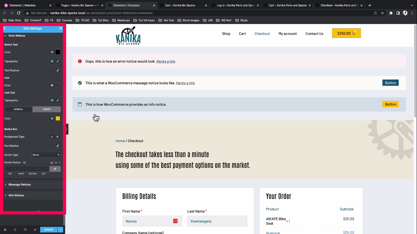Open the History panel icon
The image size is (417, 234).
(15, 230)
